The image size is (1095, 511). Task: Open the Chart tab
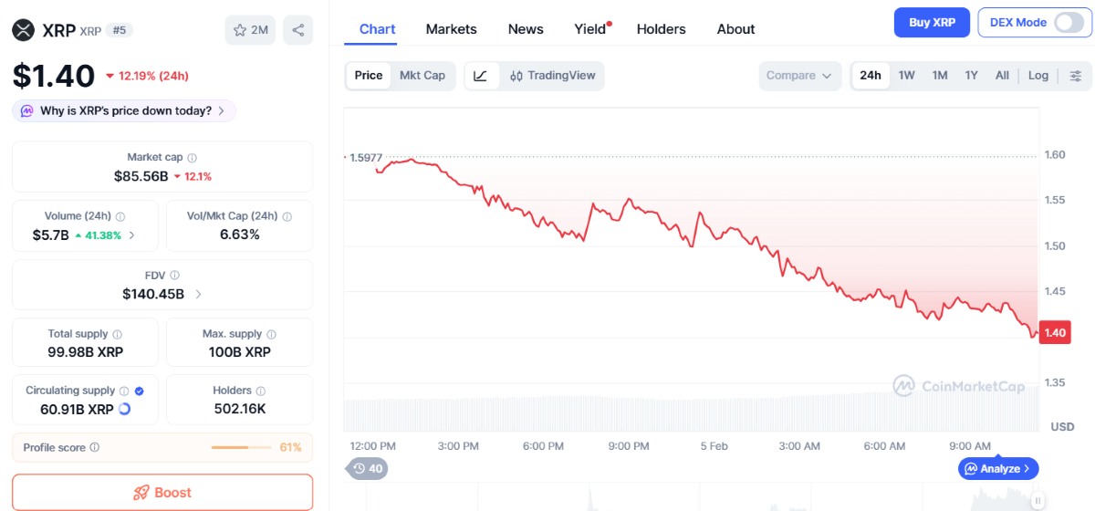378,29
